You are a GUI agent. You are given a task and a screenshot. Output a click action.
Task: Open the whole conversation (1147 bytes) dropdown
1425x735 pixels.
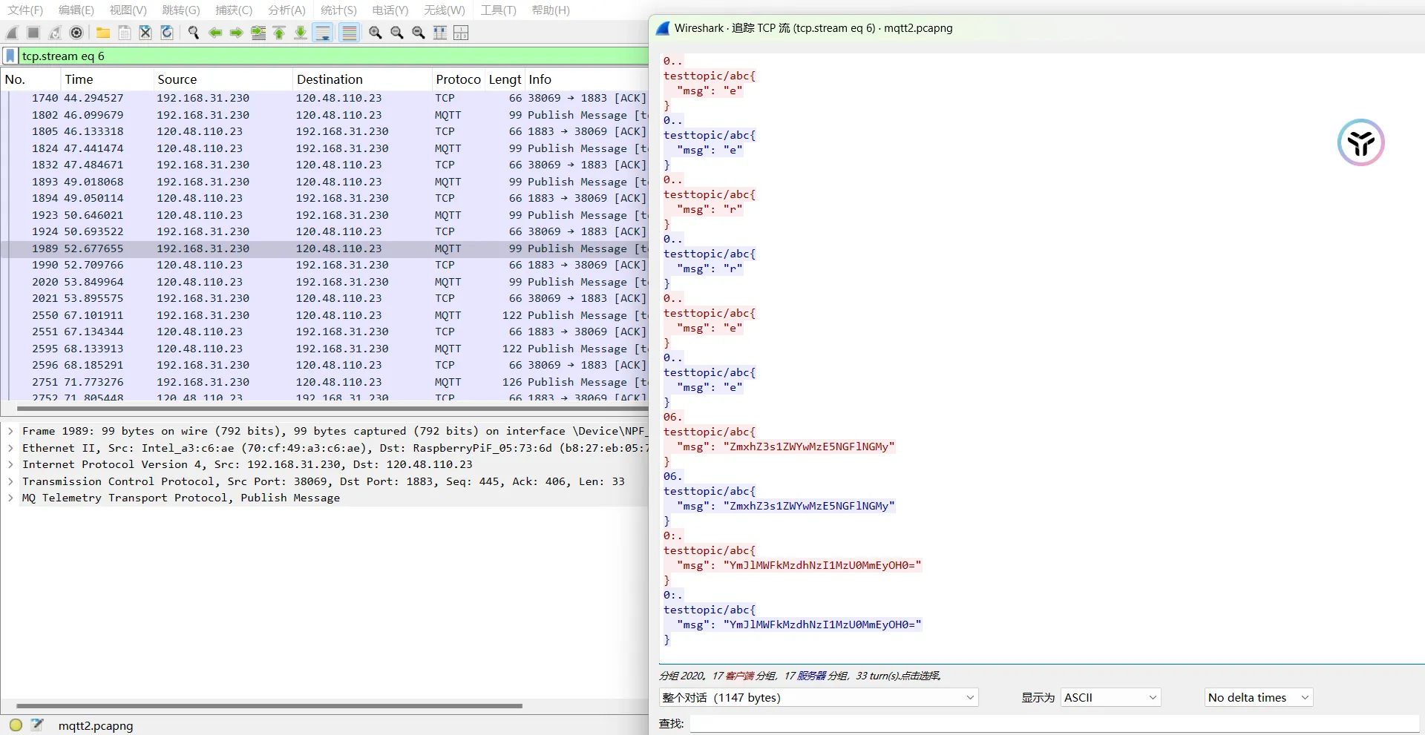(818, 697)
